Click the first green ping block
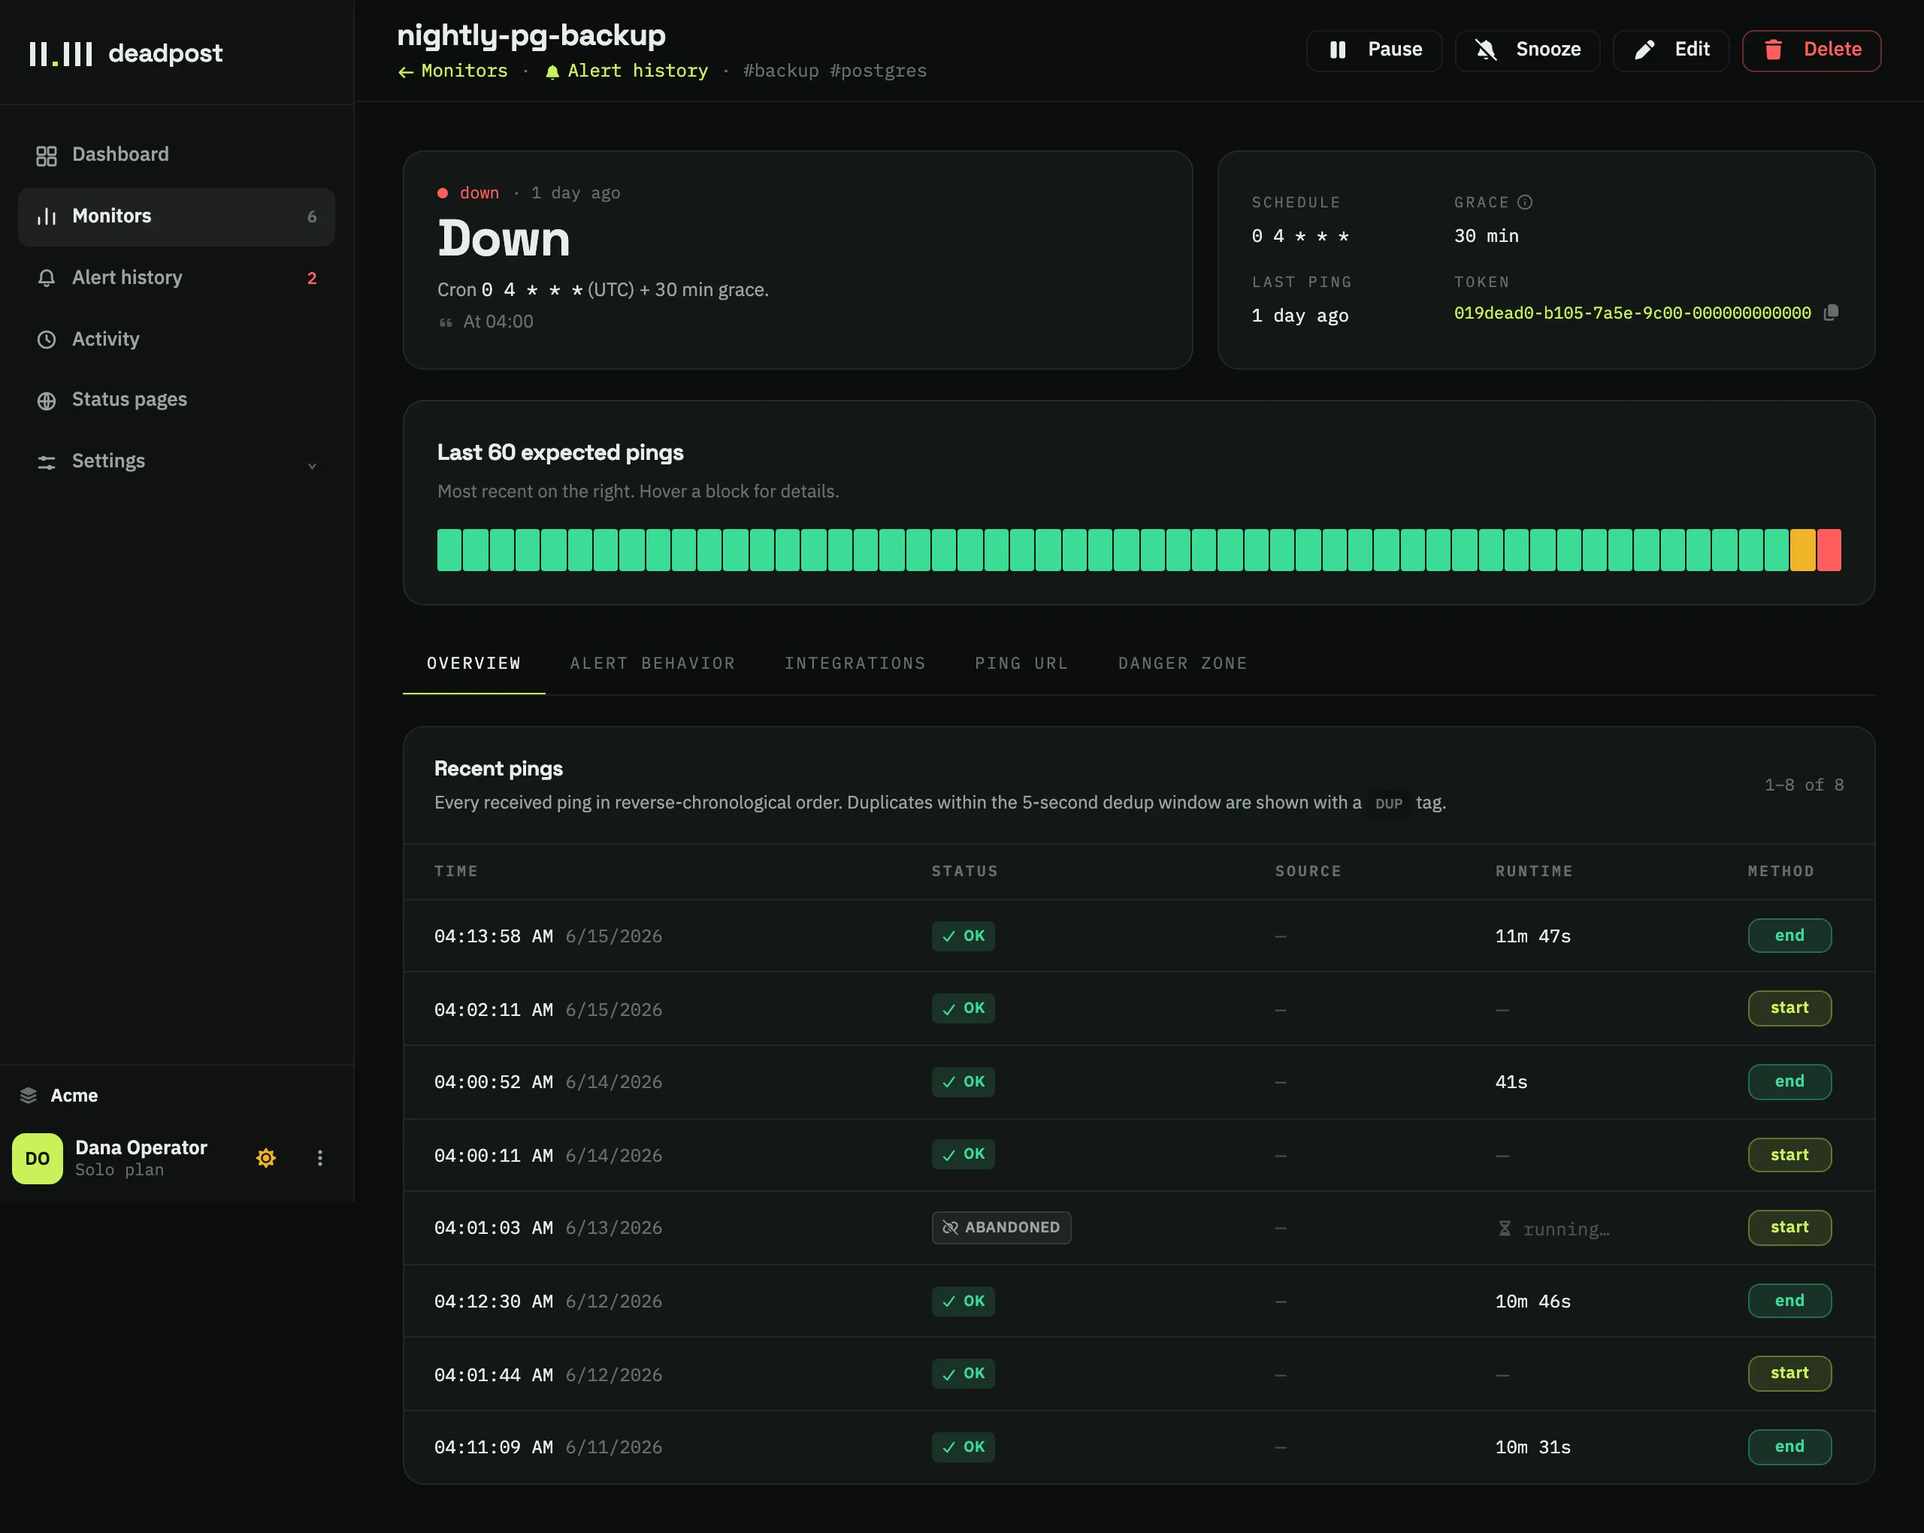 pyautogui.click(x=449, y=549)
